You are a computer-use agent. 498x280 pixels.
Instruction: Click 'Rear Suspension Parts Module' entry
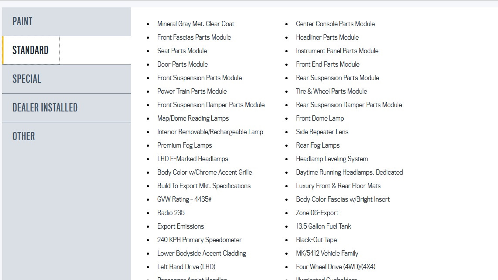tap(338, 78)
